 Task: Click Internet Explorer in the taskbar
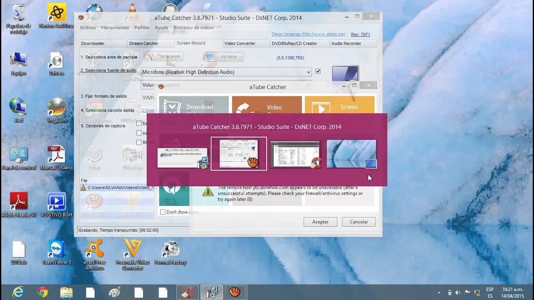point(18,292)
